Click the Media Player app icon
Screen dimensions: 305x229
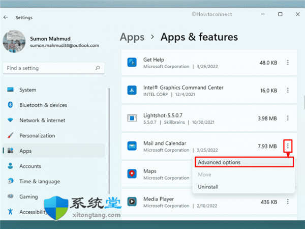click(132, 202)
